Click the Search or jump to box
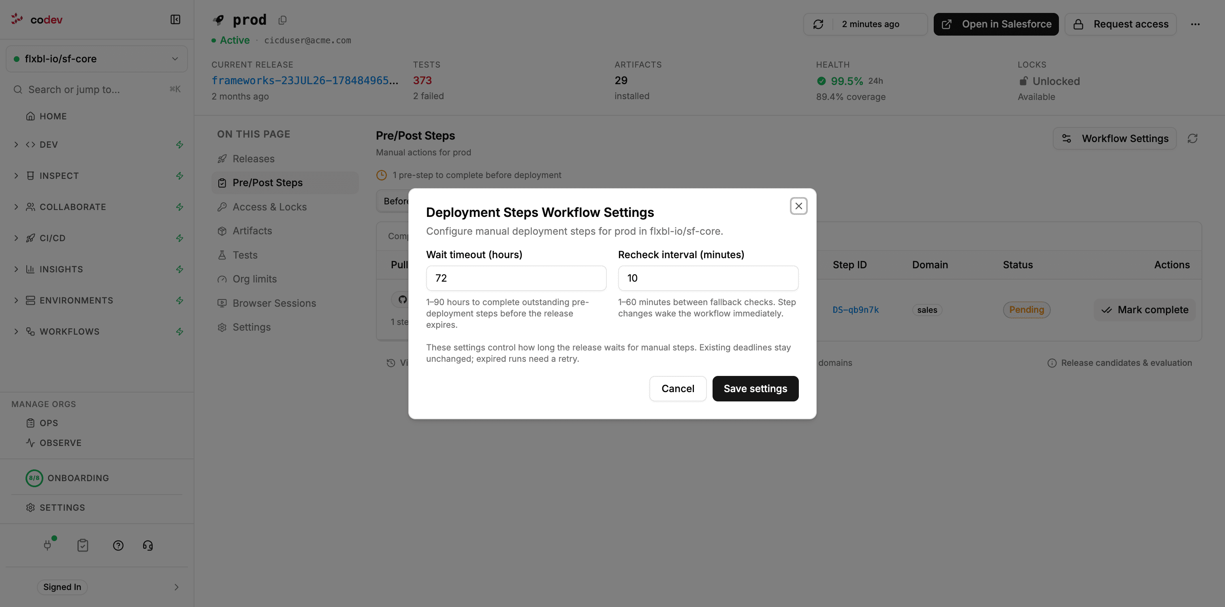This screenshot has height=607, width=1225. click(96, 89)
